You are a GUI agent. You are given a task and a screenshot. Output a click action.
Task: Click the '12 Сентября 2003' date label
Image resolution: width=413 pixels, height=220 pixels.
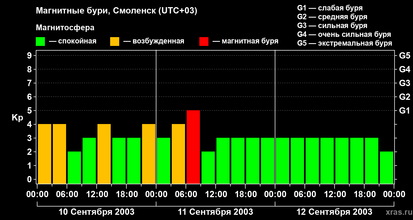point(335,212)
